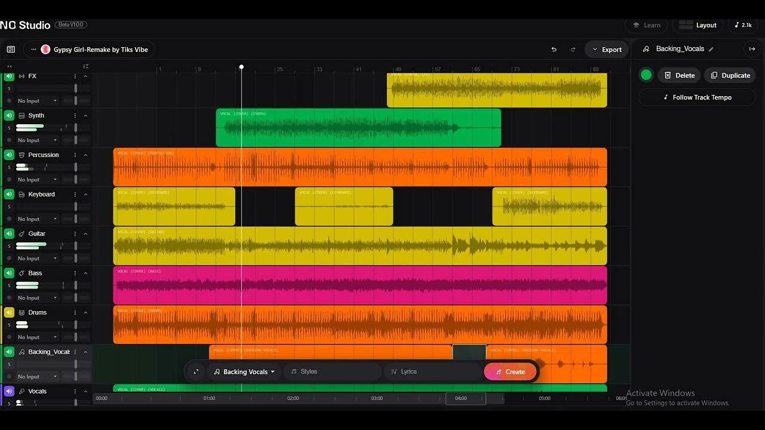
Task: Mute the Percussion track
Action: pos(9,155)
